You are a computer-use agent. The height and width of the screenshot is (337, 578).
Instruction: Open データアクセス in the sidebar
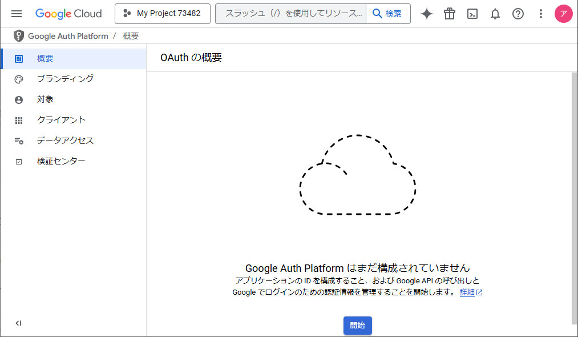(74, 141)
